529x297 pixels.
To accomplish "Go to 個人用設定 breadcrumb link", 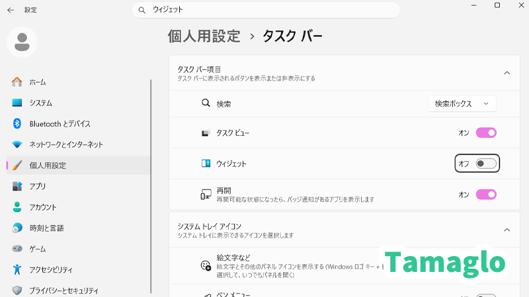I will 204,36.
